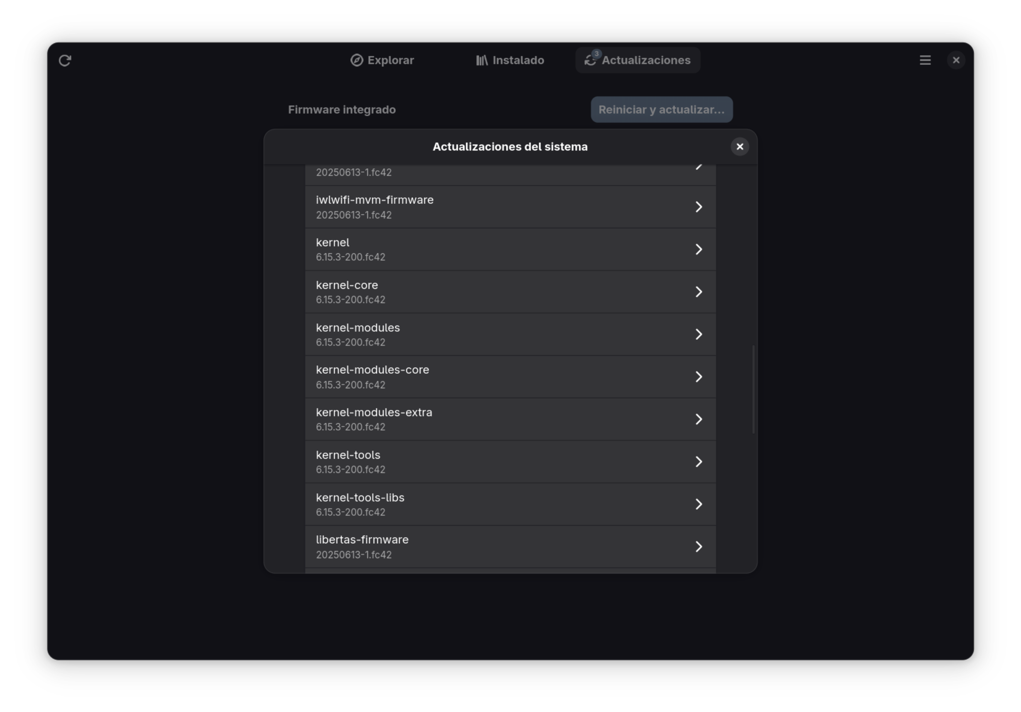Image resolution: width=1021 pixels, height=712 pixels.
Task: Expand iwlwifi-mvm-firmware row chevron
Action: click(699, 207)
